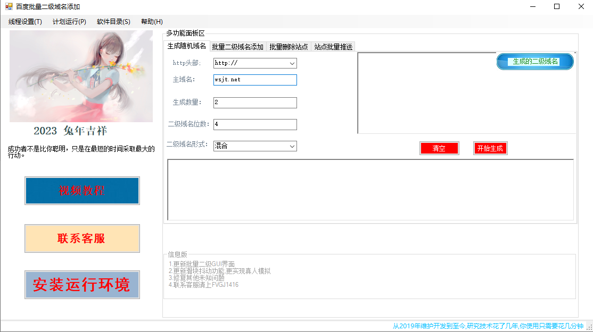Expand the 二级域名形式 dropdown showing 混合

click(x=254, y=146)
